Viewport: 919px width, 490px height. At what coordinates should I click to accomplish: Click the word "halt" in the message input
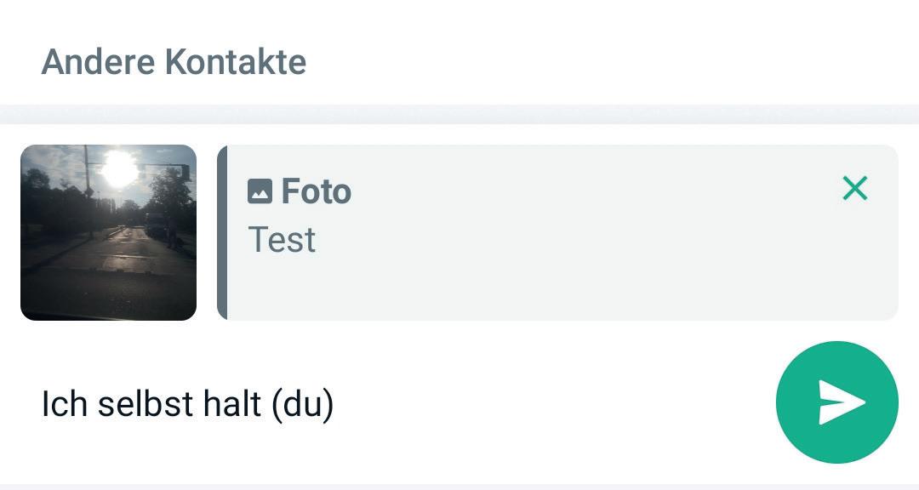click(x=231, y=404)
